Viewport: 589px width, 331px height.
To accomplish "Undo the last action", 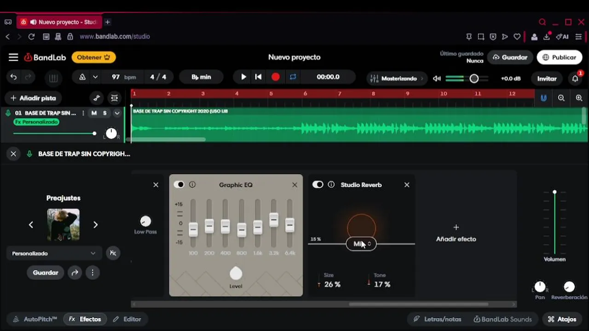I will [x=13, y=77].
